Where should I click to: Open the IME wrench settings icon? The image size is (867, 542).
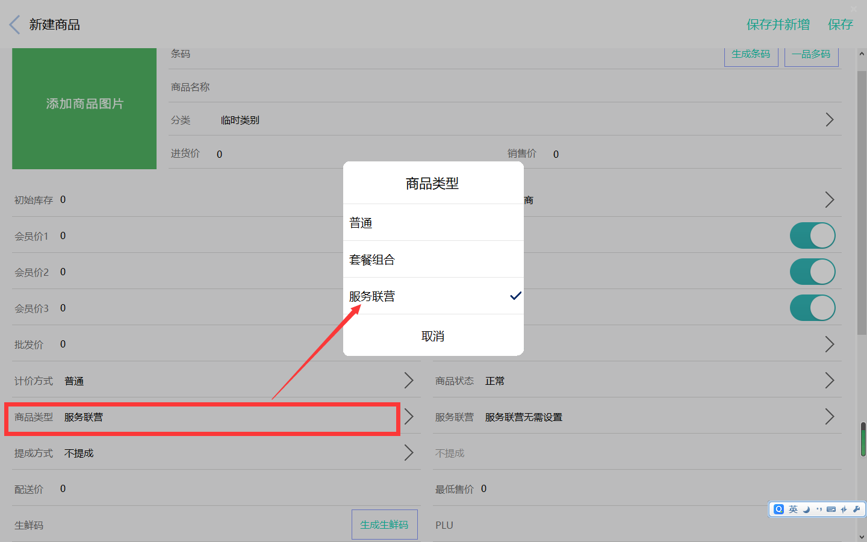coord(857,509)
